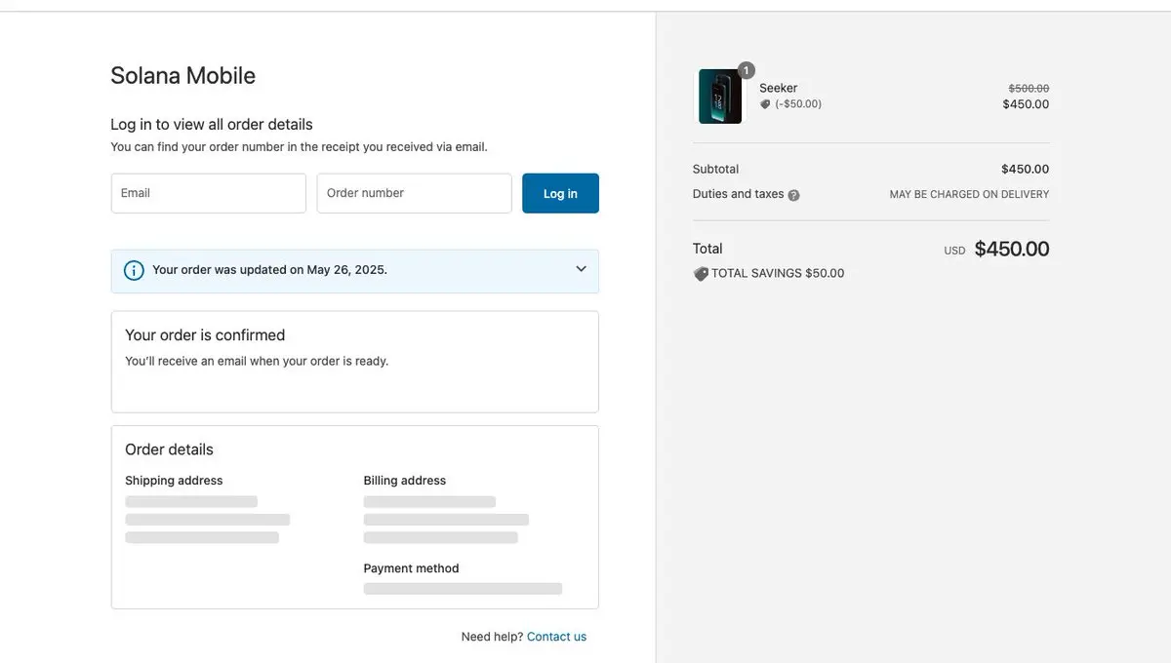Click the info icon in update banner

point(134,270)
